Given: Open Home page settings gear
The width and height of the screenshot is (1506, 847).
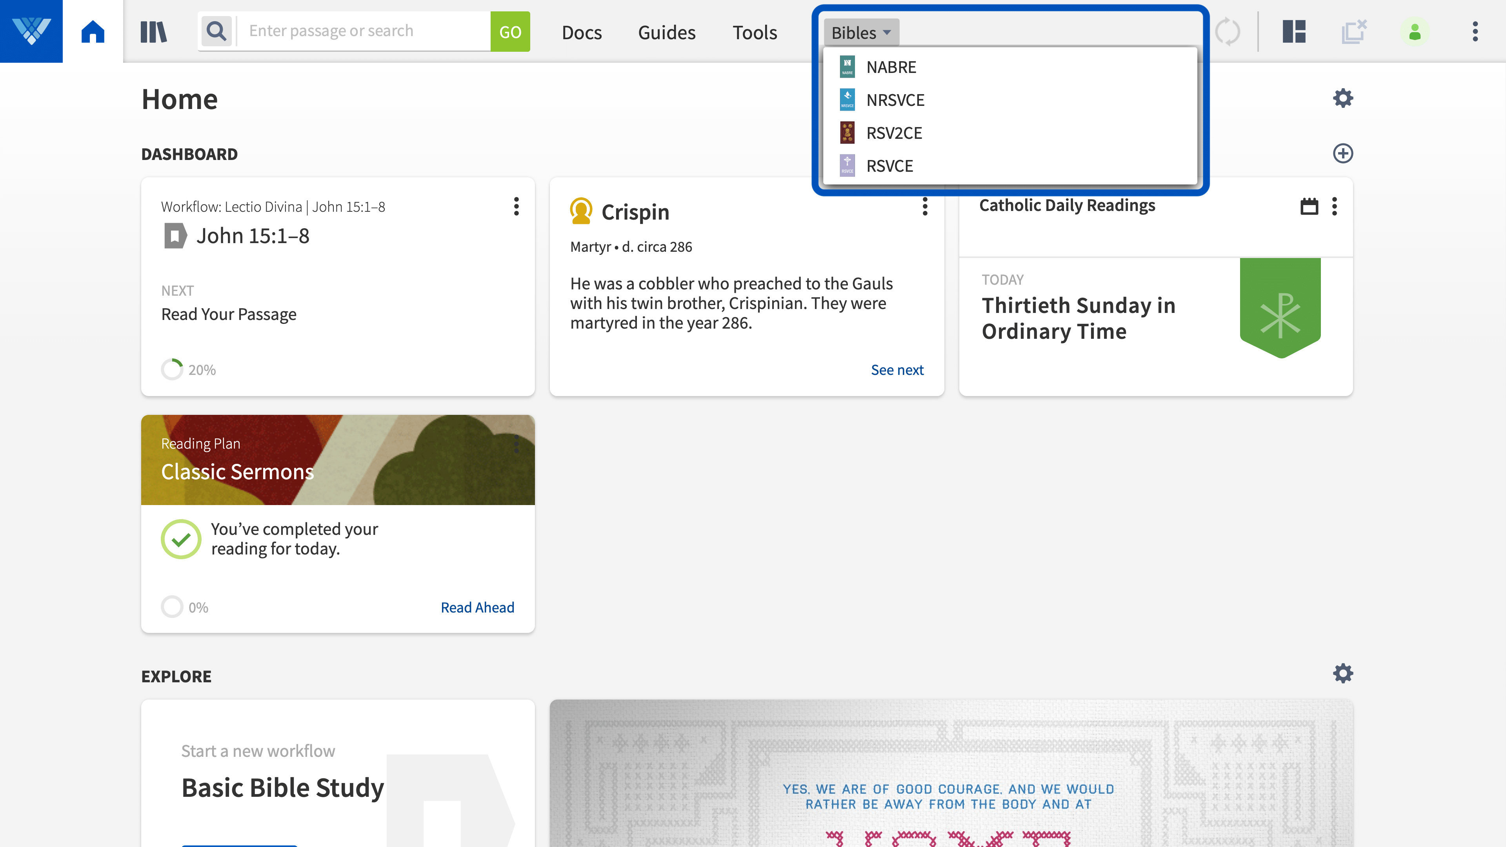Looking at the screenshot, I should click(1343, 98).
